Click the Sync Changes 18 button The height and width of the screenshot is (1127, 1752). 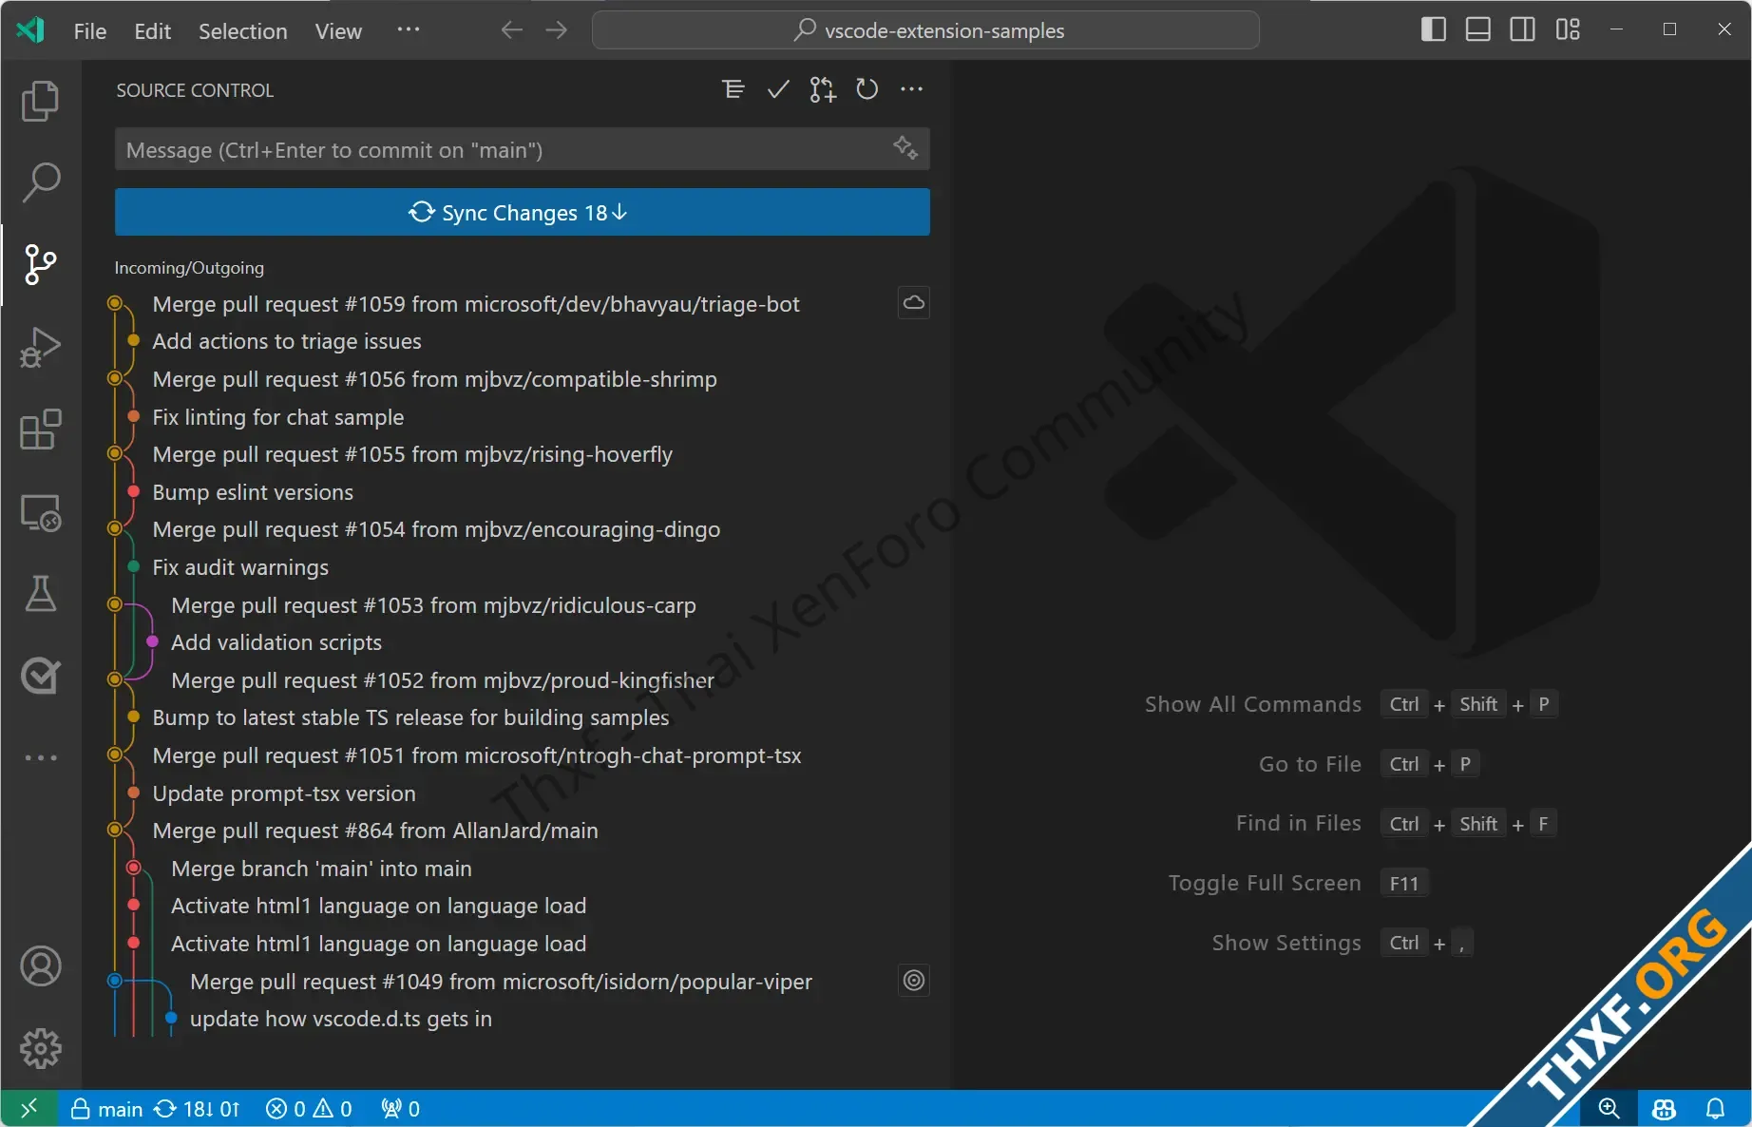pyautogui.click(x=522, y=212)
